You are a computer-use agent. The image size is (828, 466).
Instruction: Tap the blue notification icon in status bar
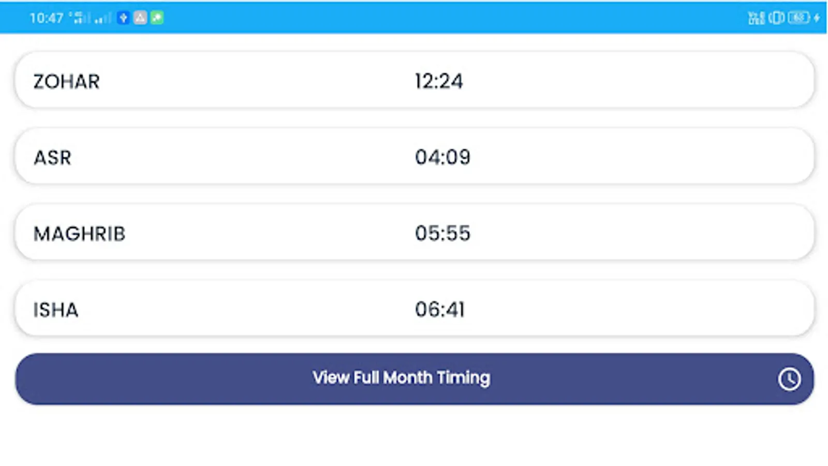(123, 18)
